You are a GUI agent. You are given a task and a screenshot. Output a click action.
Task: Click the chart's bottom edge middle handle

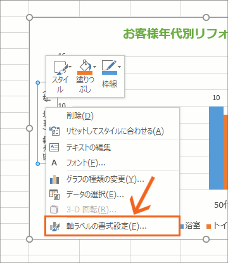206,239
